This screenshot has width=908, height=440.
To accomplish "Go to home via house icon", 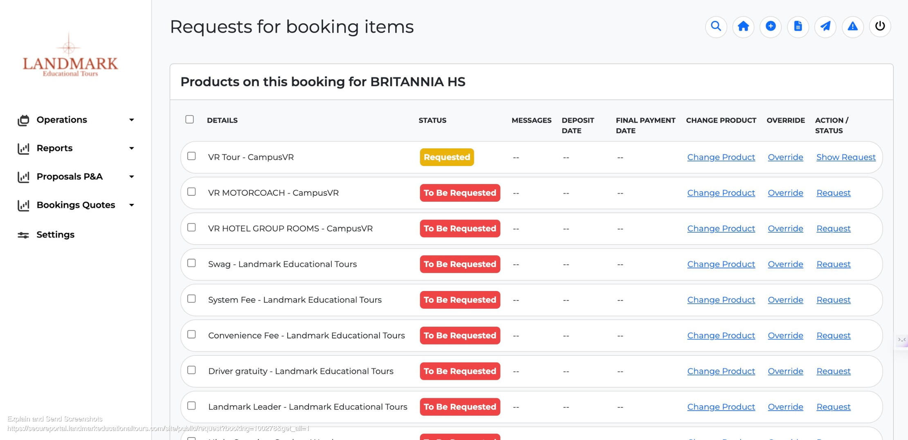I will (743, 27).
